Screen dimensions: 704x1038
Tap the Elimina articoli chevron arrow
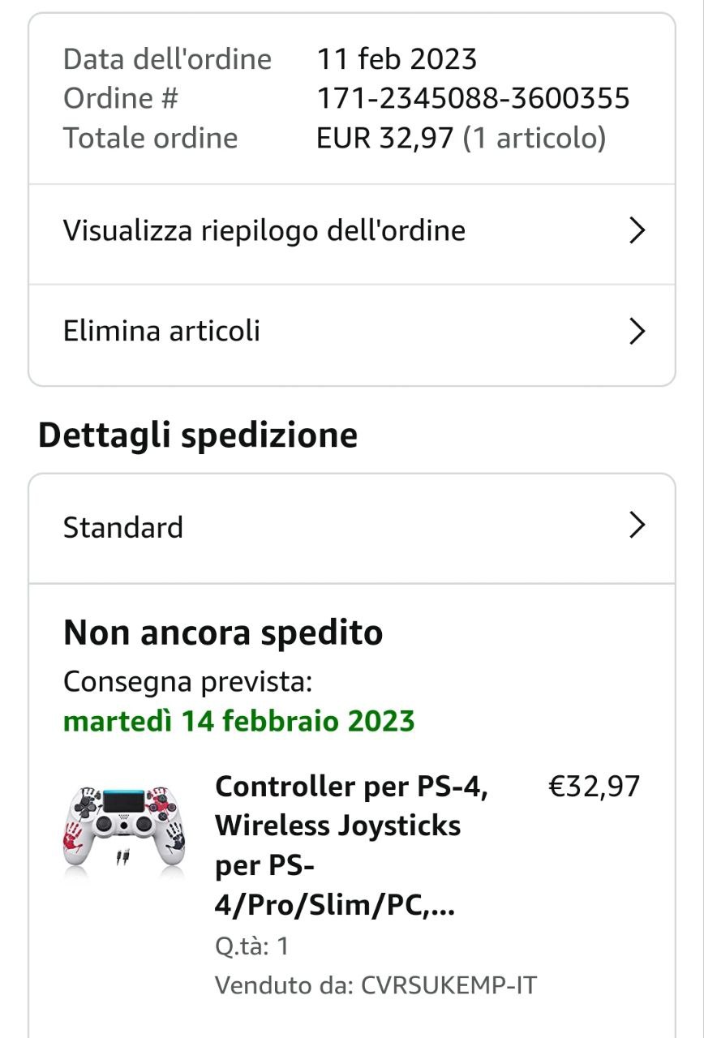637,331
